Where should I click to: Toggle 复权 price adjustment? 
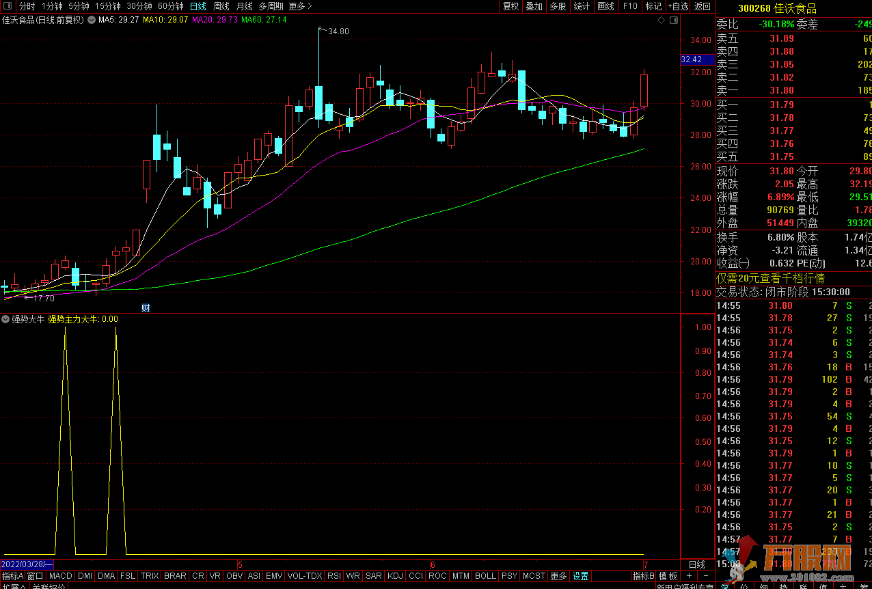(510, 6)
